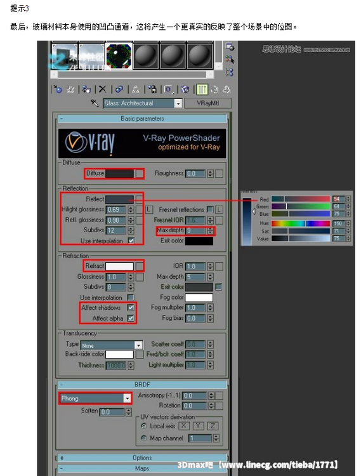Image resolution: width=361 pixels, height=476 pixels.
Task: Click Put Material to Scene icon
Action: (x=70, y=89)
